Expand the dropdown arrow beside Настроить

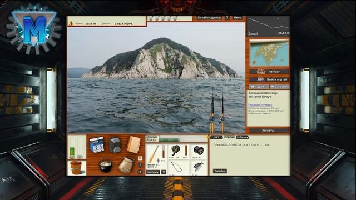pyautogui.click(x=164, y=172)
